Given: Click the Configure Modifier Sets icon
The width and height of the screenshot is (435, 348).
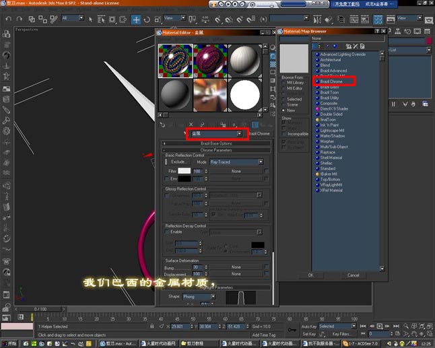Looking at the screenshot, I should click(425, 104).
